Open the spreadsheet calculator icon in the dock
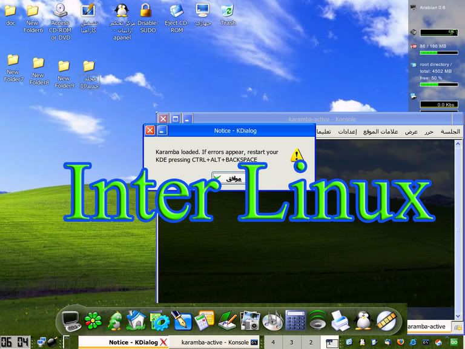The height and width of the screenshot is (349, 465). [204, 321]
